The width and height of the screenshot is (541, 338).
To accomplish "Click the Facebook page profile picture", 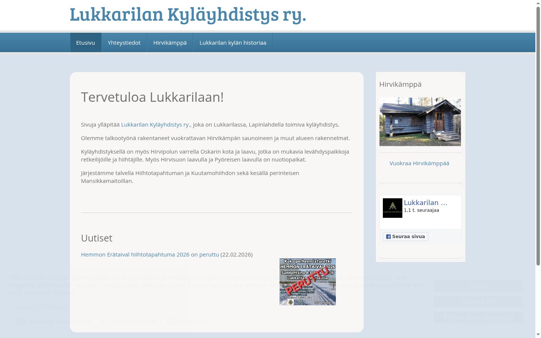I will click(393, 208).
